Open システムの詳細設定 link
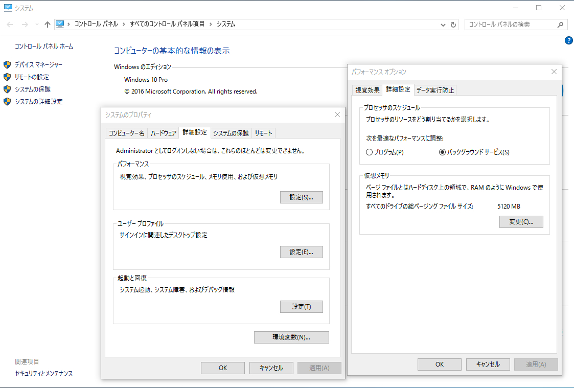The height and width of the screenshot is (388, 574). coord(39,101)
